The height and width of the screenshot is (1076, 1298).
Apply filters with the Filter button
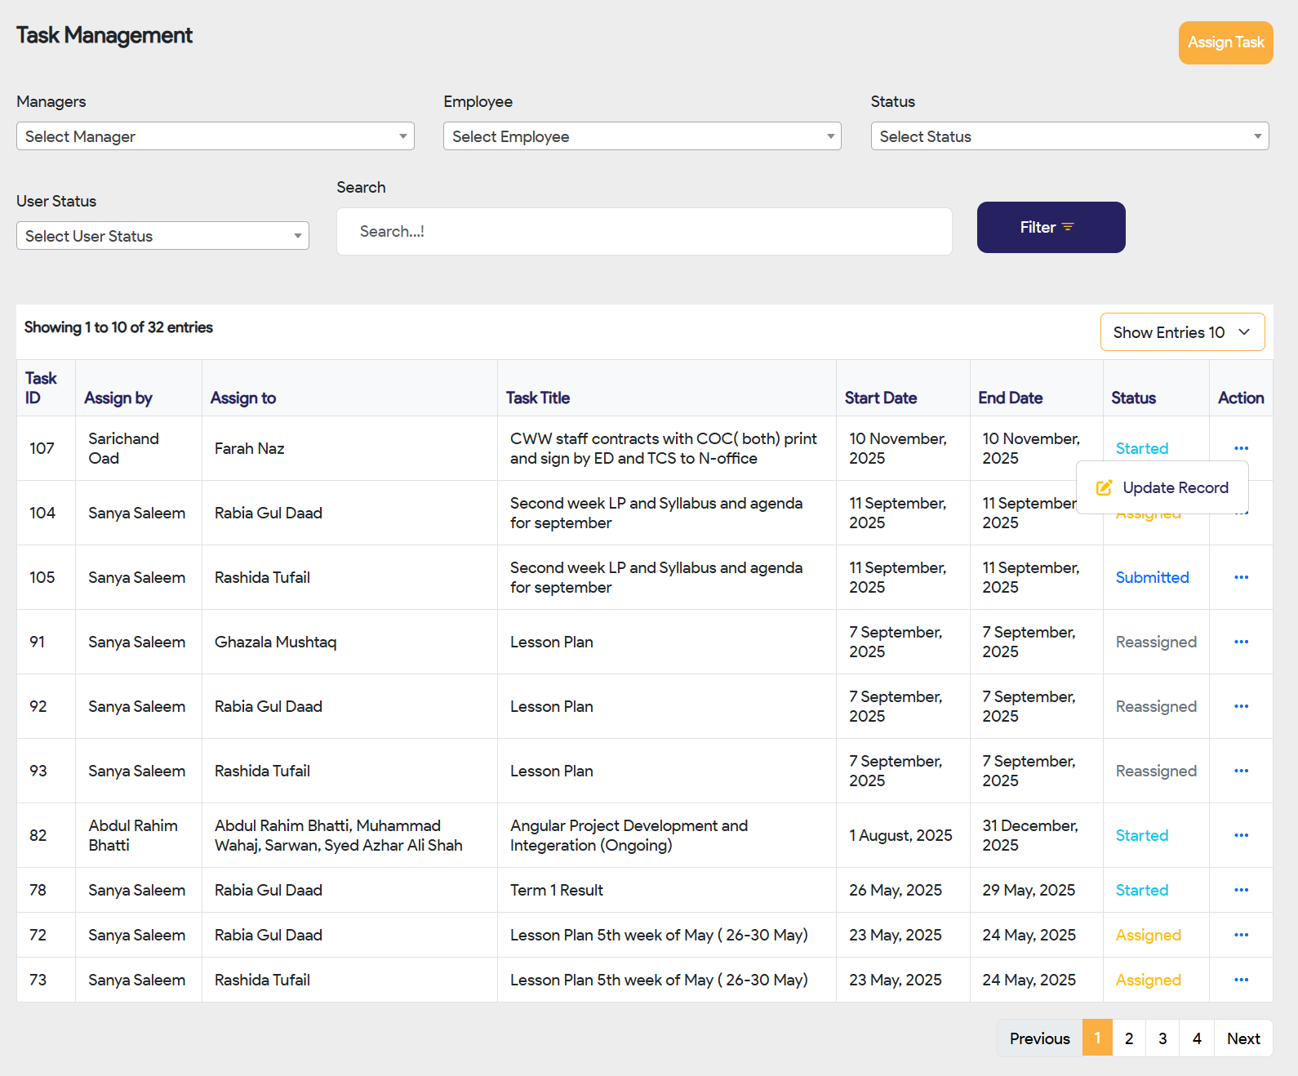click(1050, 228)
